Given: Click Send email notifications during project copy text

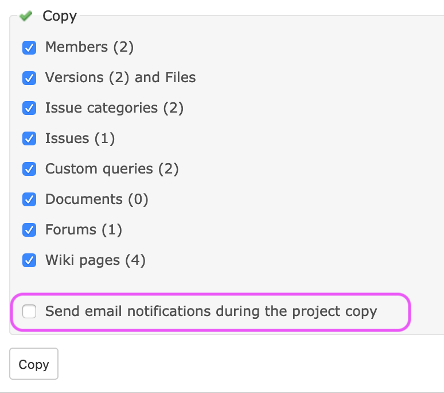Looking at the screenshot, I should pos(211,311).
